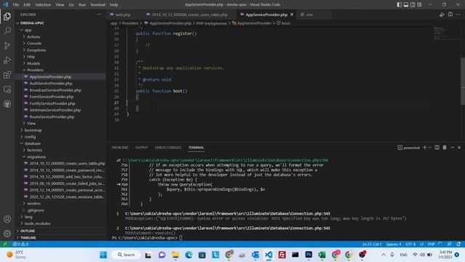Change UTF-8 encoding in status bar
The width and height of the screenshot is (465, 262).
coord(411,244)
